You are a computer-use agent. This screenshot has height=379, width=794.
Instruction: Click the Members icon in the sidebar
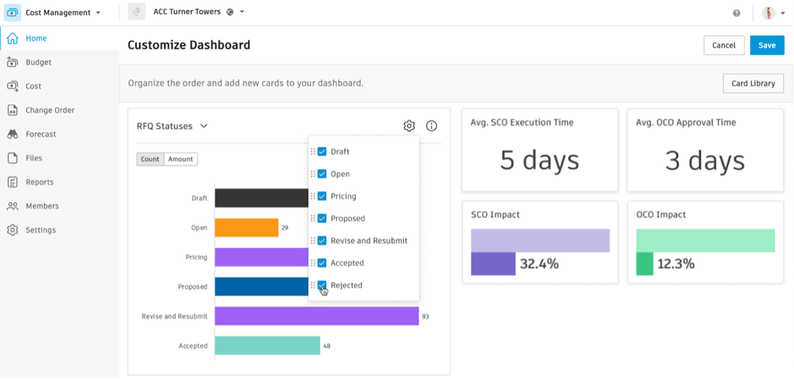(12, 206)
